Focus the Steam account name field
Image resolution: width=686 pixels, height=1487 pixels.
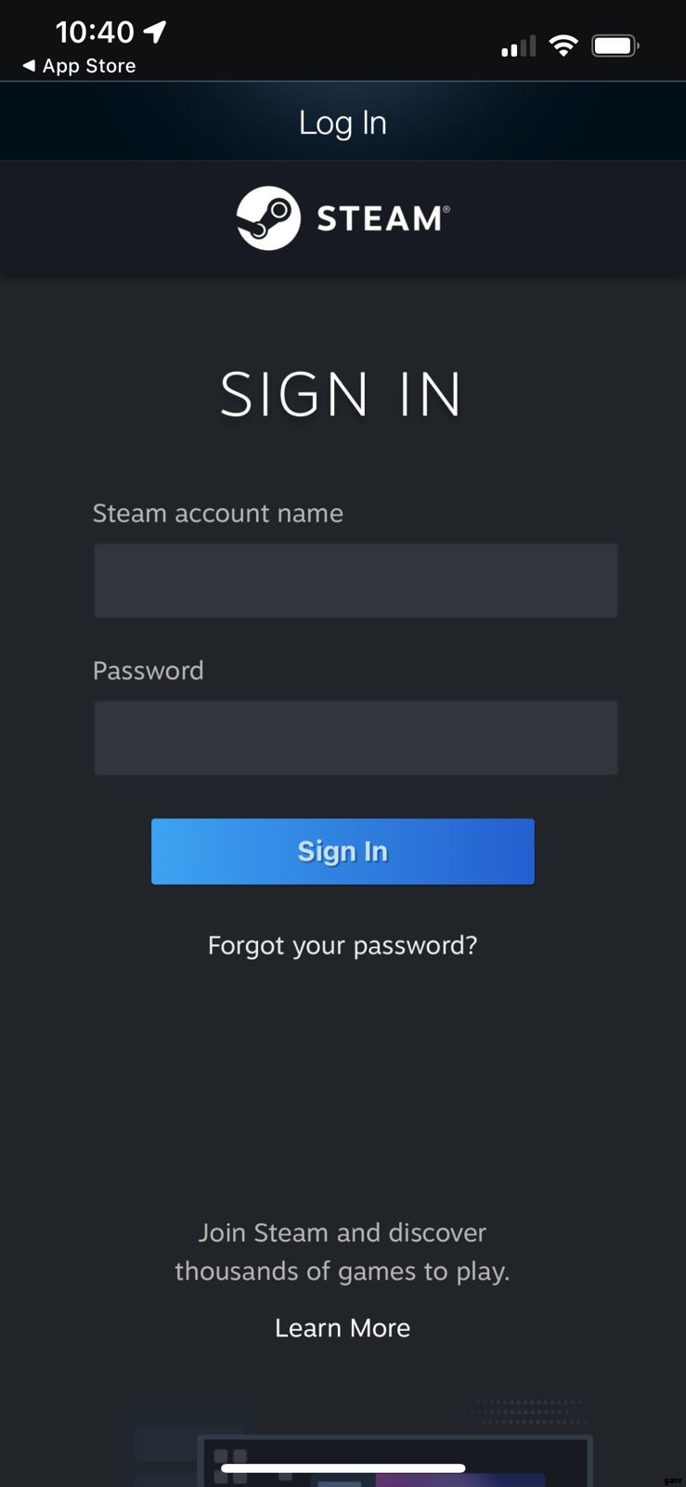coord(356,581)
